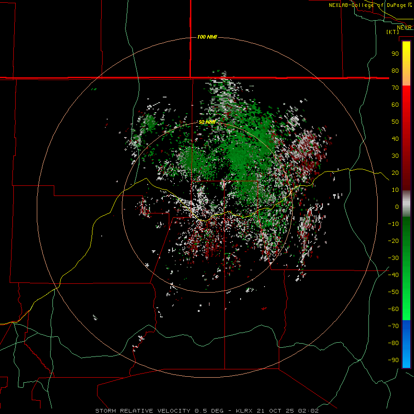Click the -70 label on color scale
Viewport: 414px width, 414px height.
(393, 326)
